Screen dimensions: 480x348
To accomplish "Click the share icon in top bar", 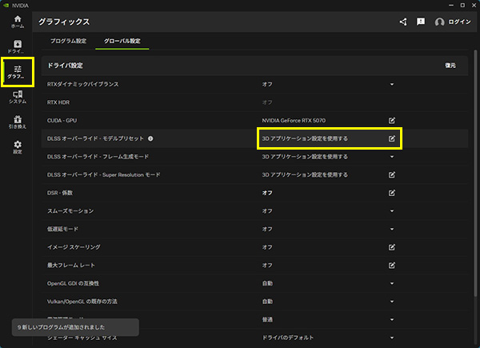I will click(x=402, y=22).
